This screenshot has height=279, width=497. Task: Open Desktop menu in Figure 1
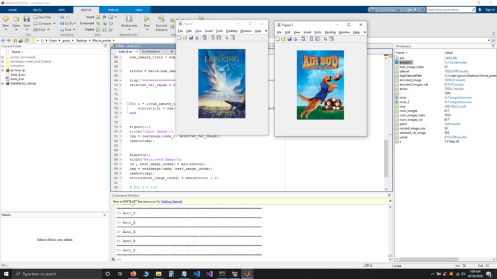point(231,31)
